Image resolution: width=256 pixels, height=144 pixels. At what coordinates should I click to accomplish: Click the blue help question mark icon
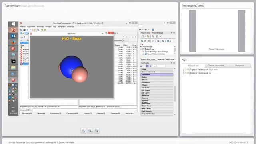[153, 30]
